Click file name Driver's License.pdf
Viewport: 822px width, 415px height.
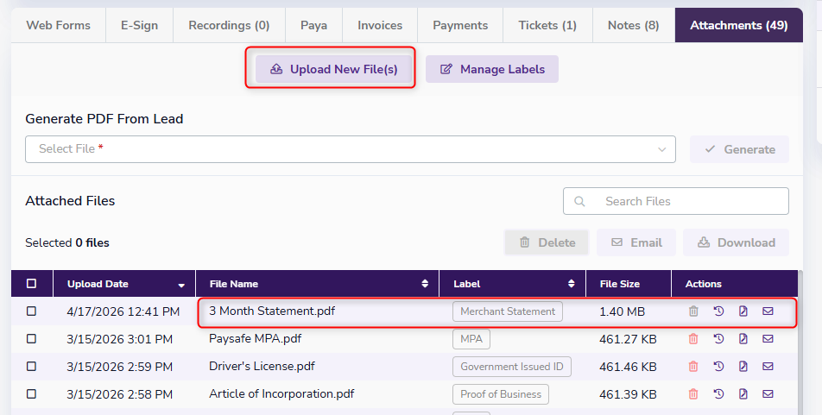262,366
